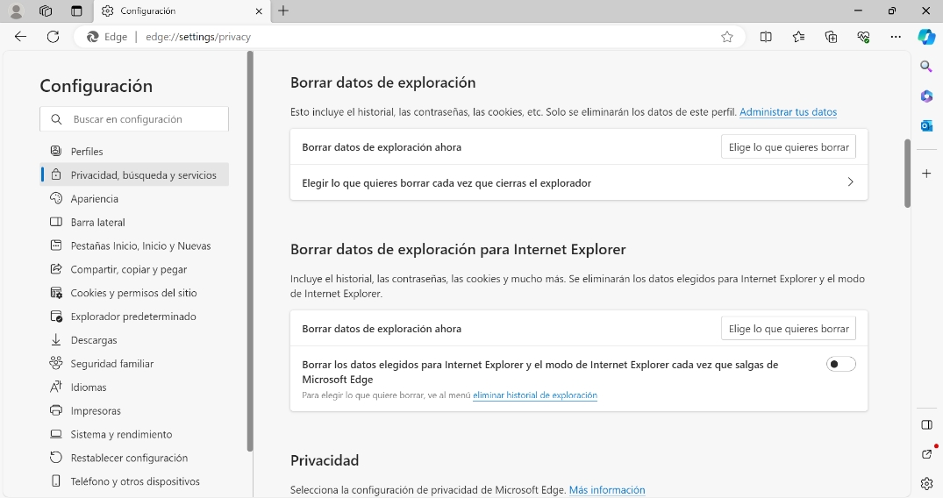Open Cookies y permisos del sitio
The height and width of the screenshot is (498, 943).
tap(134, 293)
